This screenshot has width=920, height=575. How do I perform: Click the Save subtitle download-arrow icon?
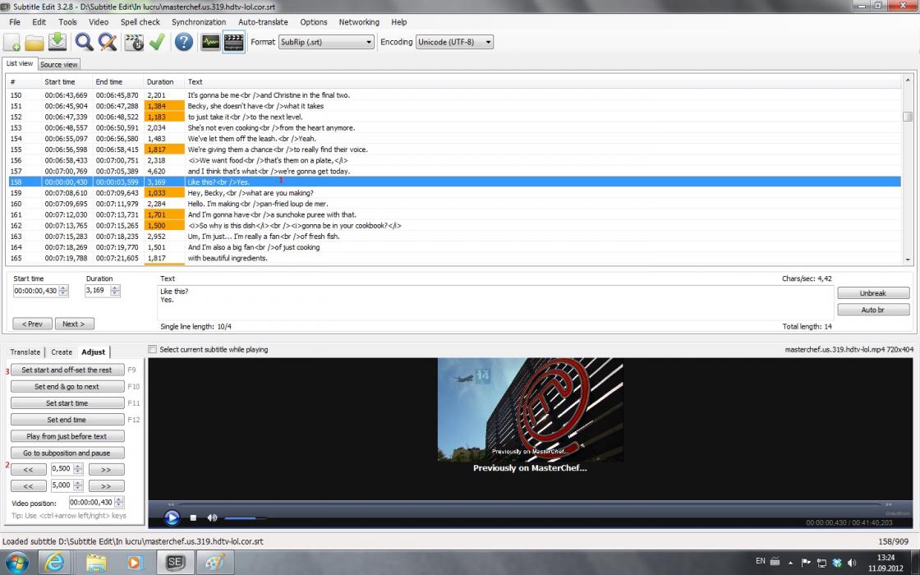click(57, 42)
